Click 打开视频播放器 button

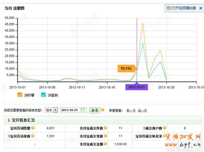(181, 8)
